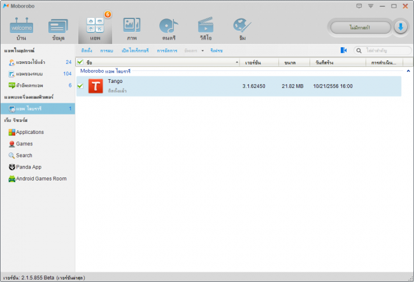Open Games web resource
The width and height of the screenshot is (414, 282).
pyautogui.click(x=20, y=144)
